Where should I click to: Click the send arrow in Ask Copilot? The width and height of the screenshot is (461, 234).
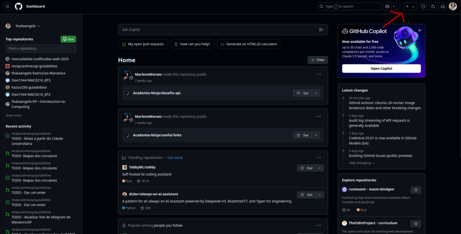coord(321,30)
